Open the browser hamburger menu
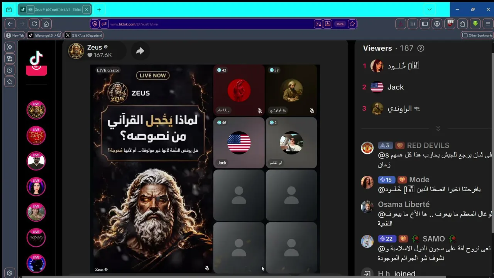The width and height of the screenshot is (494, 278). [x=488, y=24]
